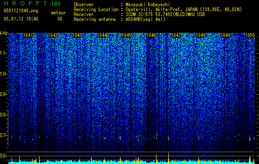The width and height of the screenshot is (259, 164).
Task: Click the A504HB(yagi 4el) antenna value
Action: [145, 19]
